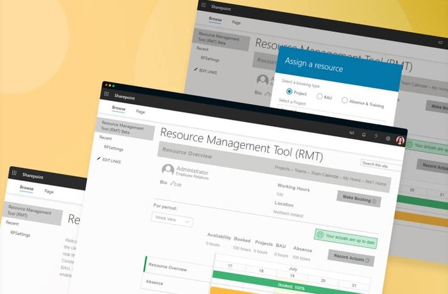
Task: Click Record Actuals button in front window
Action: [x=351, y=258]
